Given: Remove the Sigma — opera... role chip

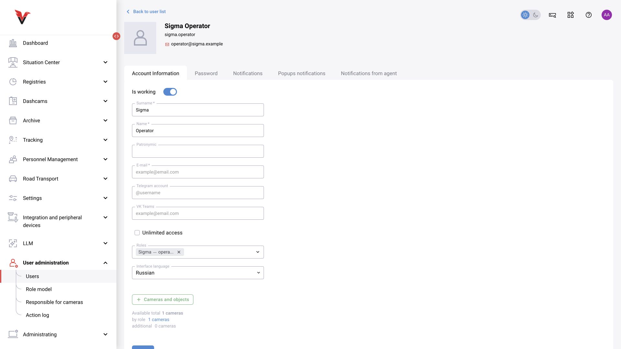Looking at the screenshot, I should pos(179,252).
